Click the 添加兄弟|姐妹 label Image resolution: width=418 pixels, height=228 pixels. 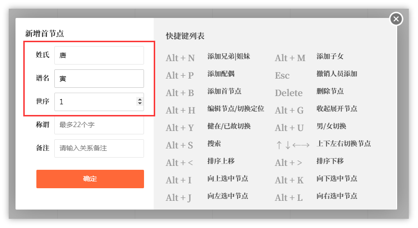229,56
